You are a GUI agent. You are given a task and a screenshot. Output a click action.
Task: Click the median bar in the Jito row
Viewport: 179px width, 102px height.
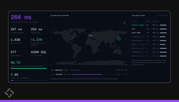[163, 29]
